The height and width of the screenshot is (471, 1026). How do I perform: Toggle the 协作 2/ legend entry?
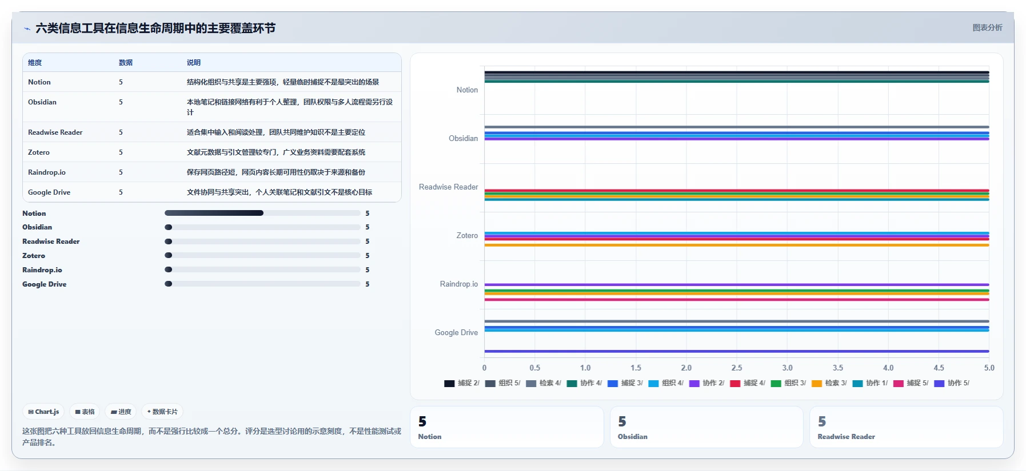point(707,383)
